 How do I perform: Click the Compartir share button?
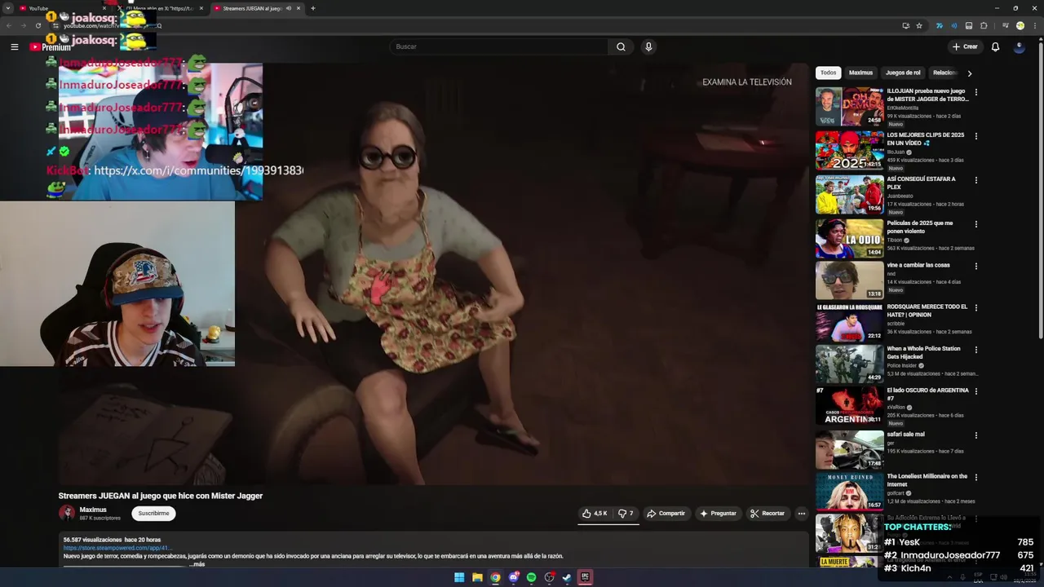[666, 513]
